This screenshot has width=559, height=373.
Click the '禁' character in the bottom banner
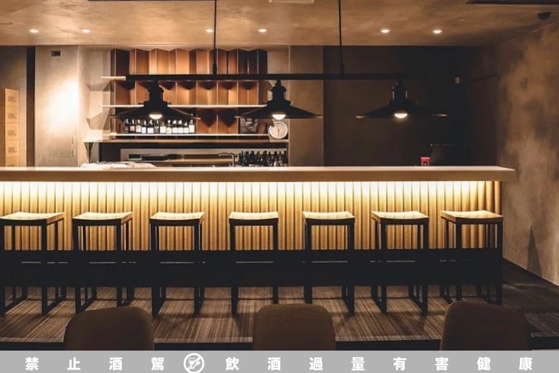[32, 363]
